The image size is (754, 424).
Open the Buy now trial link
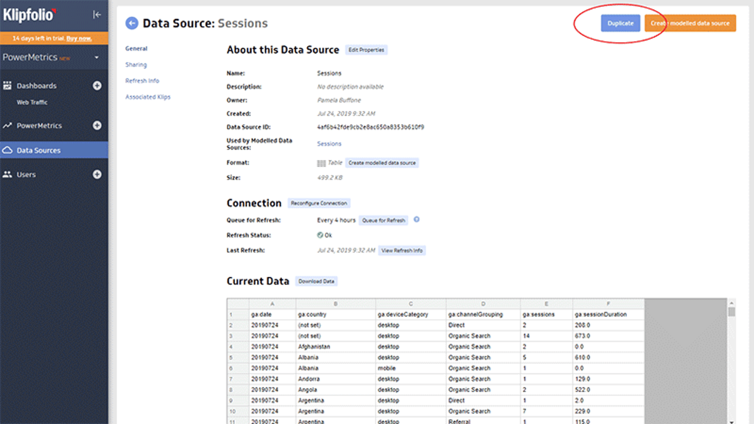pyautogui.click(x=79, y=38)
